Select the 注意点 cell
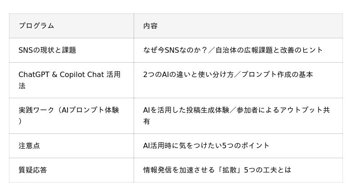 coord(29,146)
